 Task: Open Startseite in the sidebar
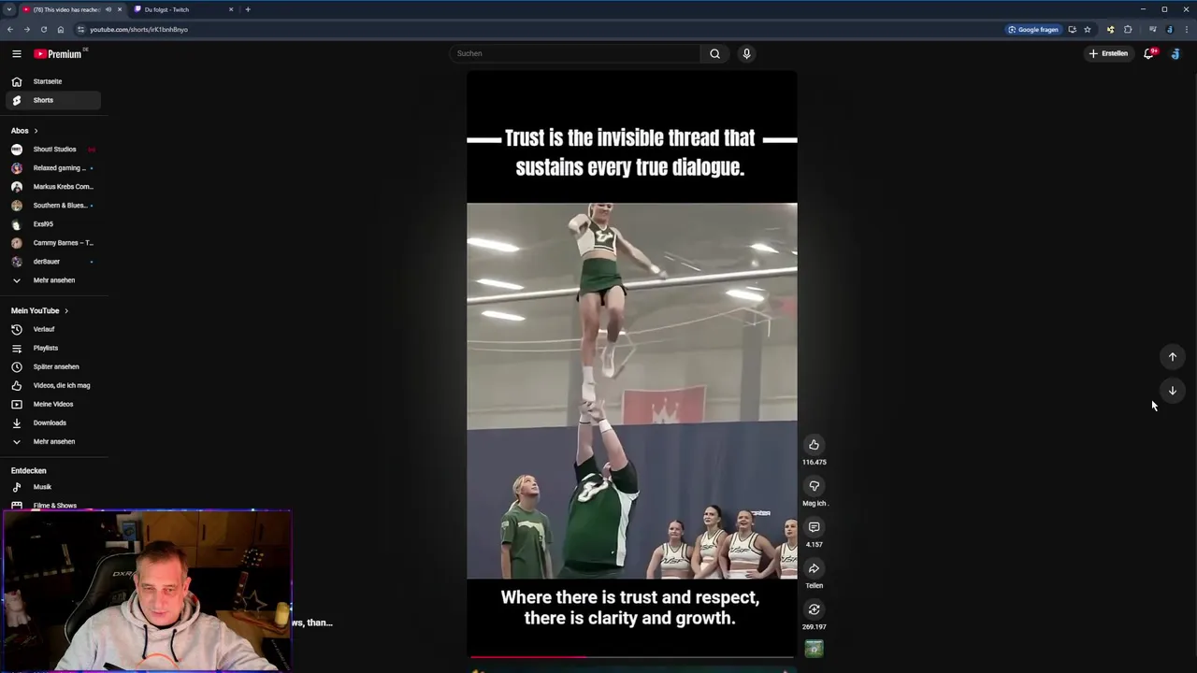point(52,81)
